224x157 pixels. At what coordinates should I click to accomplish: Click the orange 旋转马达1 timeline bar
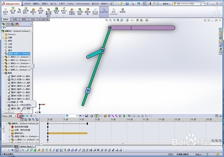68,133
